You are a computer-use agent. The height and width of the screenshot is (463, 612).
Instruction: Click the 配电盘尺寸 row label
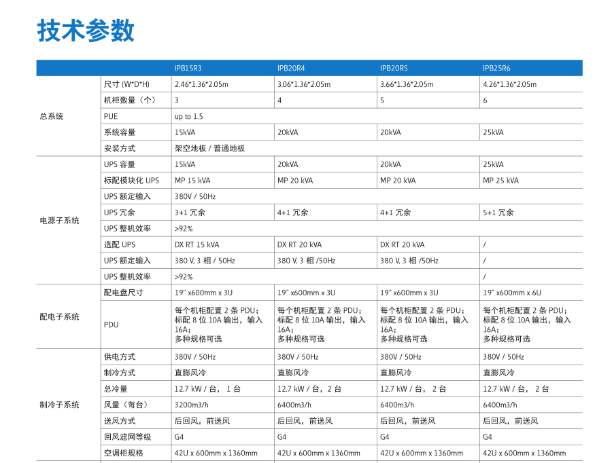click(x=123, y=293)
